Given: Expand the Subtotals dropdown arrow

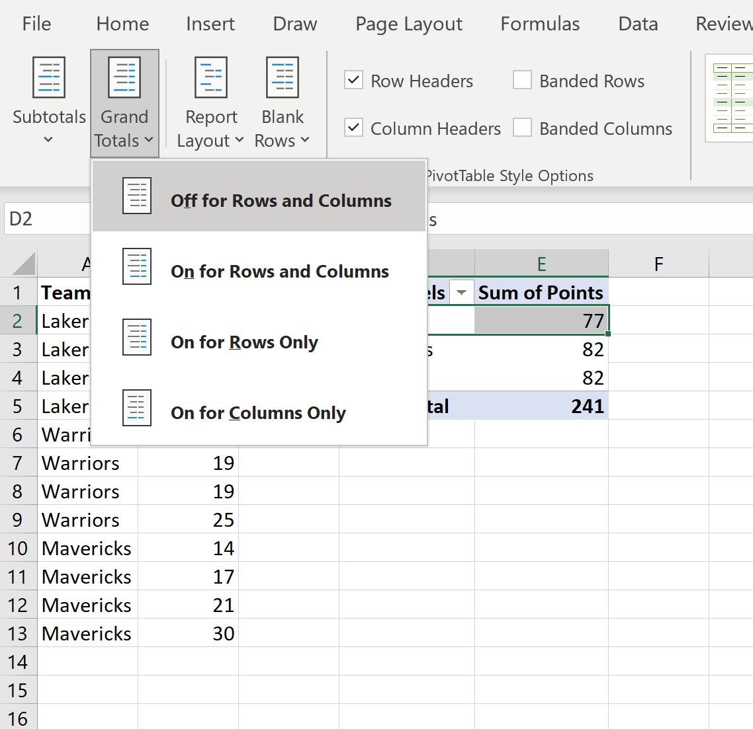Looking at the screenshot, I should (x=48, y=140).
